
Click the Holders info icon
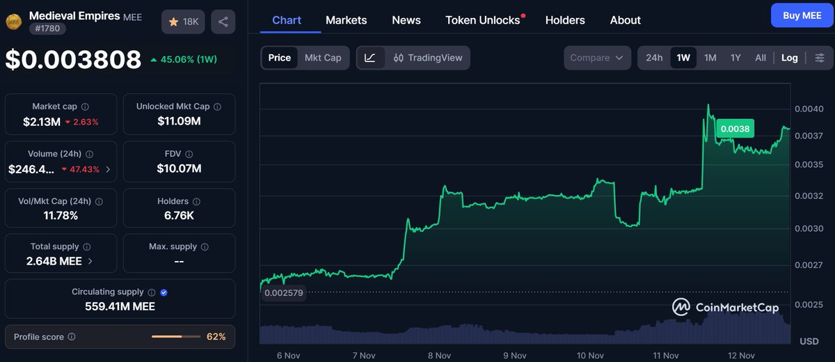[196, 201]
